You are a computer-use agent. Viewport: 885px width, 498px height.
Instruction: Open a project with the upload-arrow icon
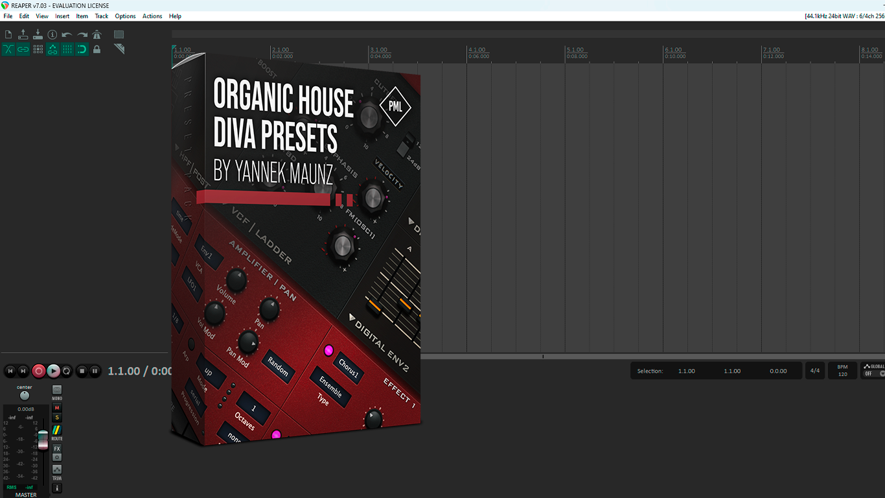click(x=23, y=34)
